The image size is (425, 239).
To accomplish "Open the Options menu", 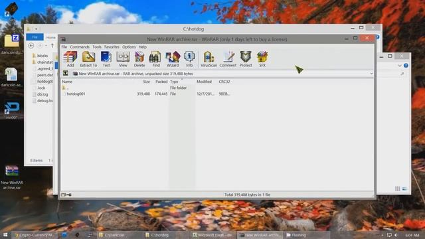I will [129, 47].
